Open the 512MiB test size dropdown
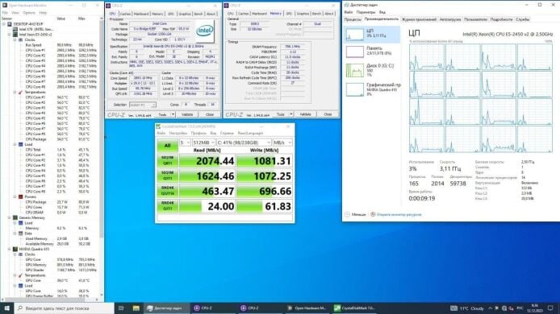 click(x=203, y=143)
